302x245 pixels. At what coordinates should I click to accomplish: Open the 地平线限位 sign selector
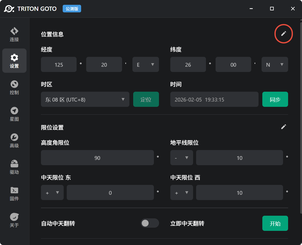[181, 158]
